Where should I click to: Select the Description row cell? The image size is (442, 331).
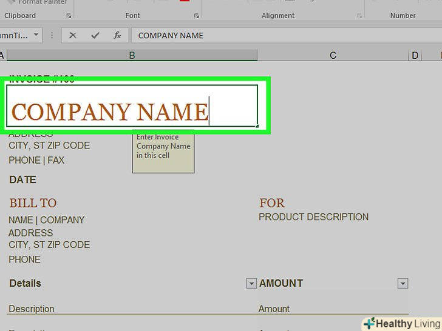(x=32, y=309)
